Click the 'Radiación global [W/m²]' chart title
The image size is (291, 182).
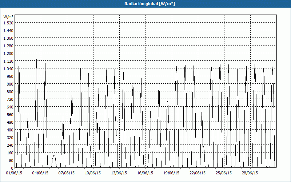(150, 4)
